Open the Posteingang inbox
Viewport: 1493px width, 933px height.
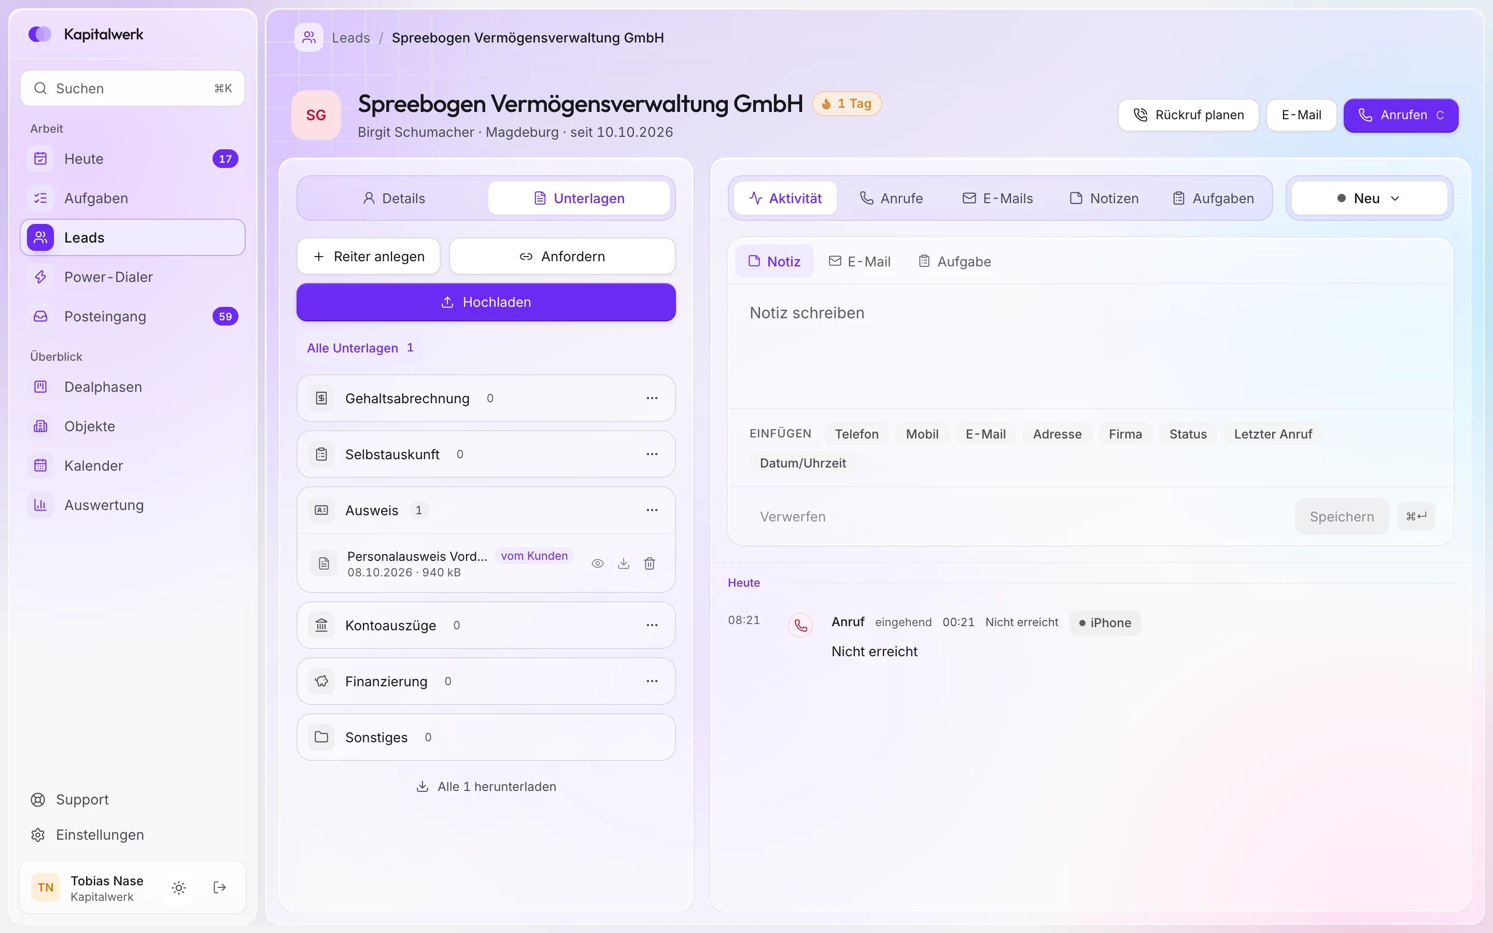click(x=133, y=317)
